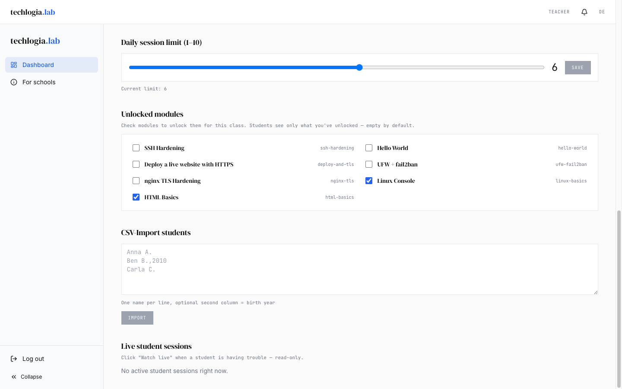This screenshot has width=622, height=389.
Task: Click the Log out arrow icon
Action: point(14,359)
